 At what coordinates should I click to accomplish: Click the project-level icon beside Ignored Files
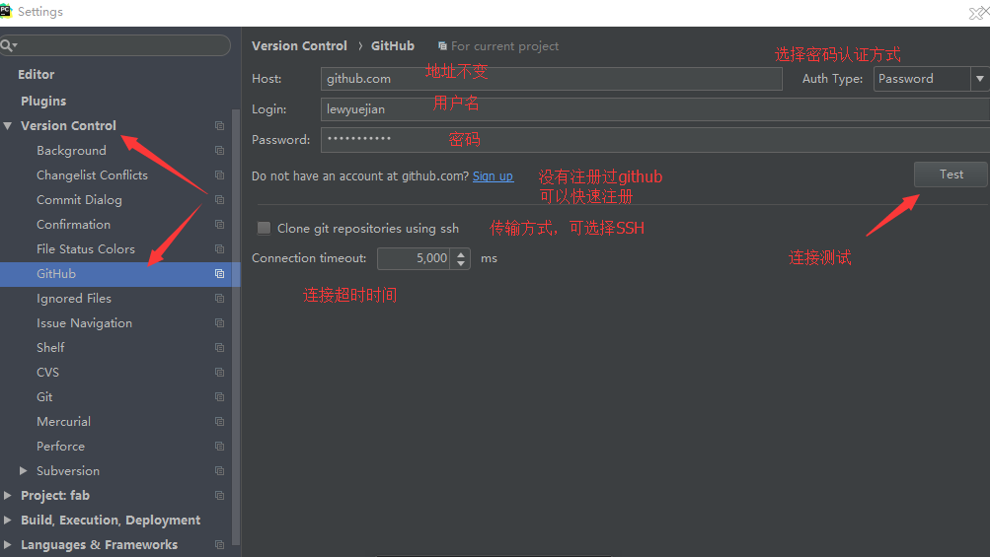coord(219,298)
